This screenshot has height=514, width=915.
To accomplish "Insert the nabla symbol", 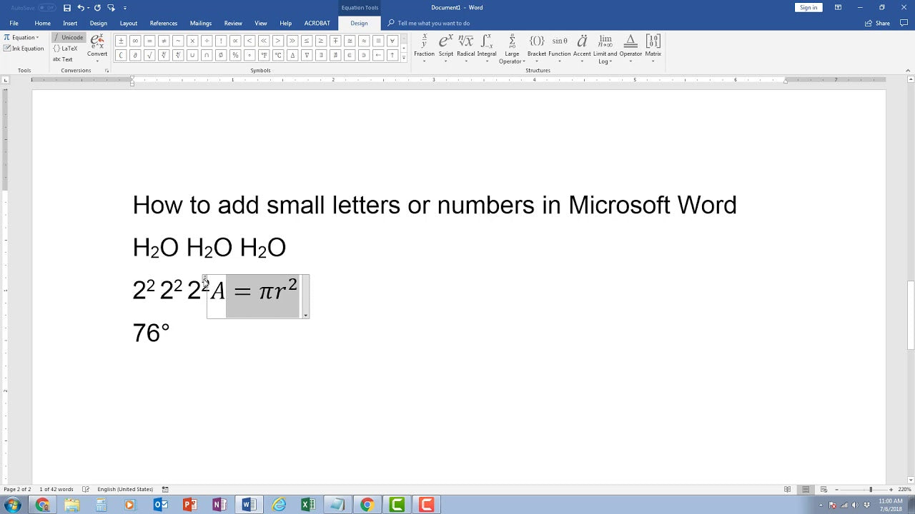I will pyautogui.click(x=307, y=55).
